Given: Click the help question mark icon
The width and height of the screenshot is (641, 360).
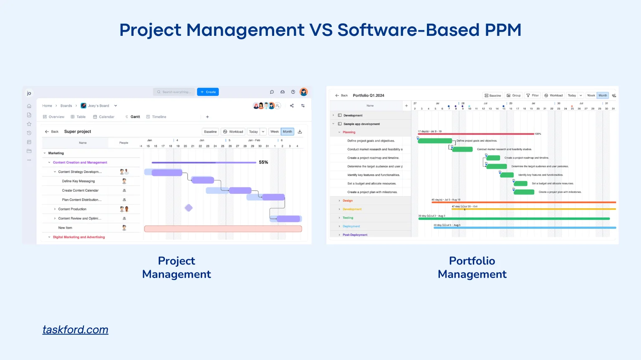Looking at the screenshot, I should (293, 92).
